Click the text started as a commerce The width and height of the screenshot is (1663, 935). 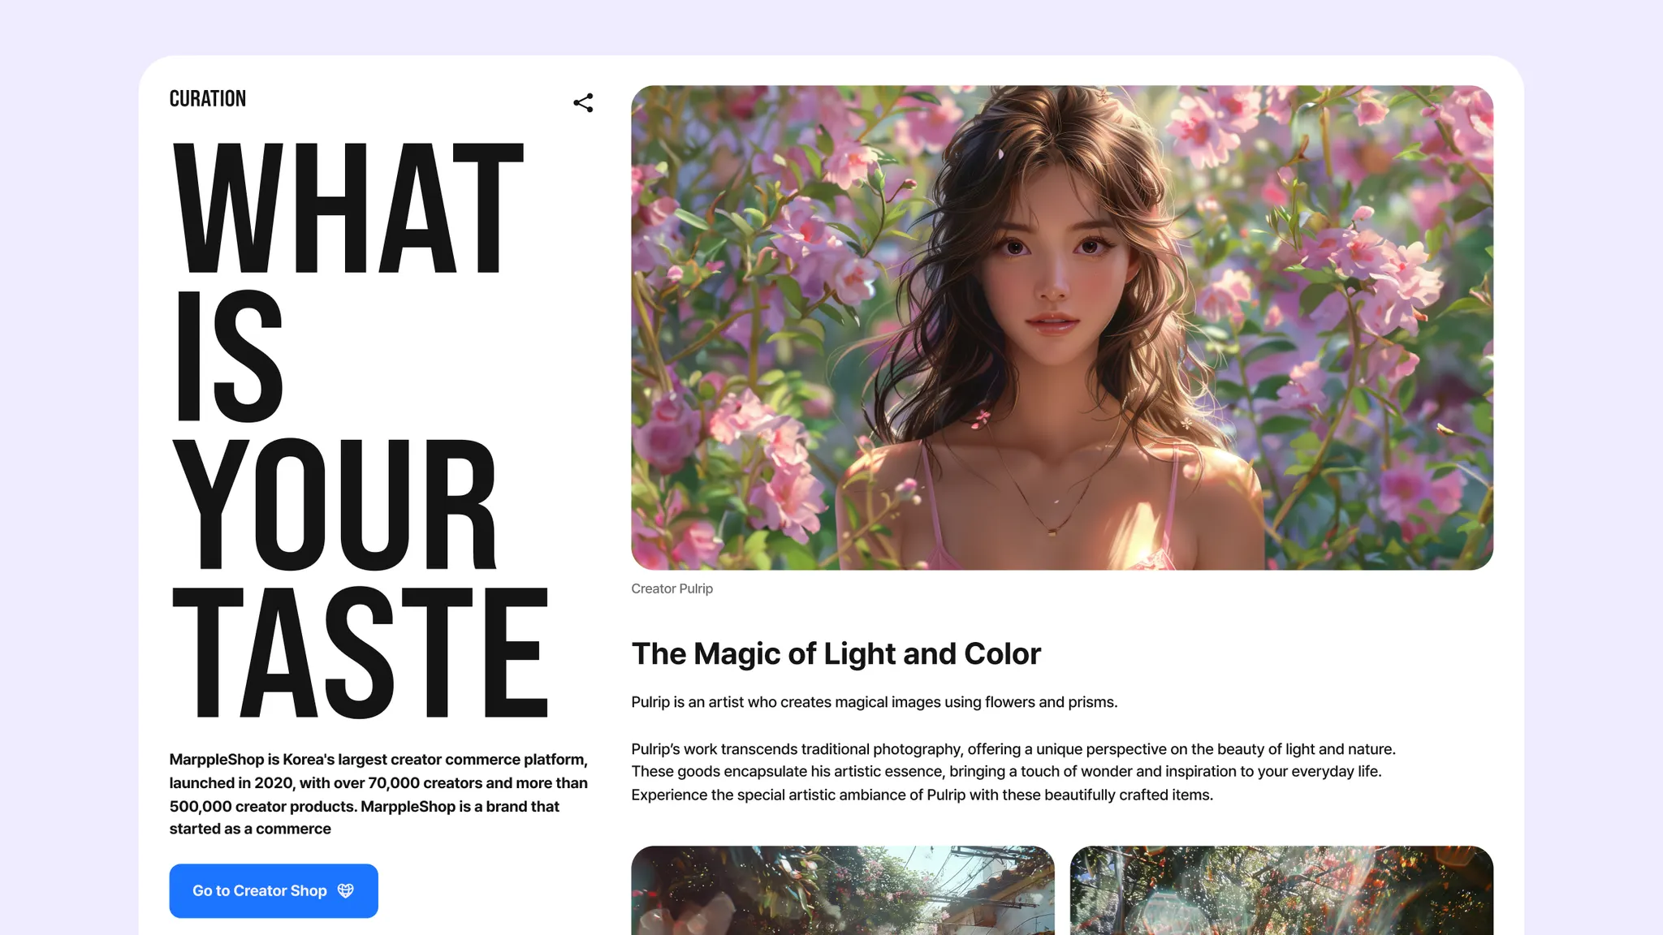250,829
